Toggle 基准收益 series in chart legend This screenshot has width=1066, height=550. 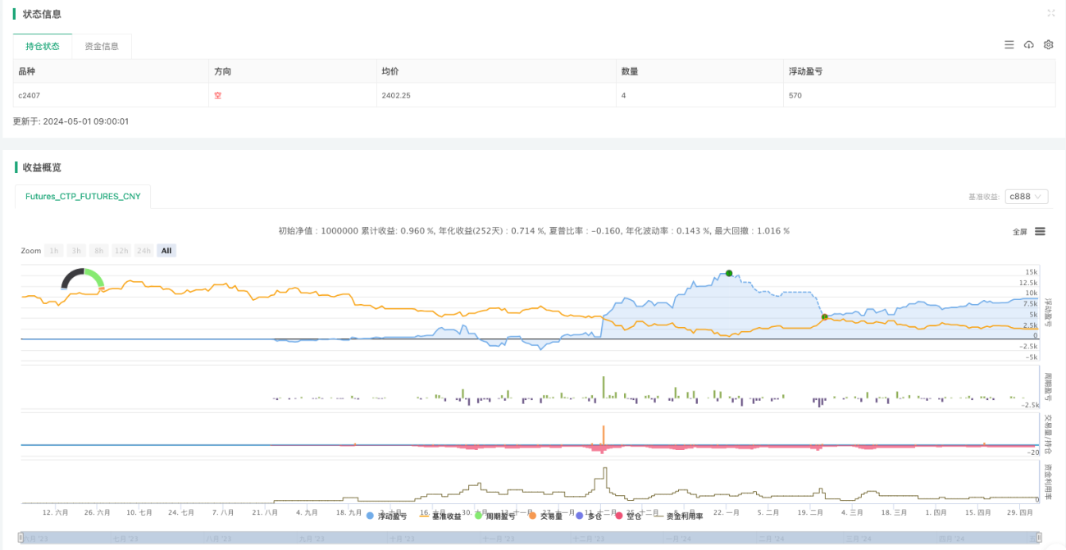[441, 516]
